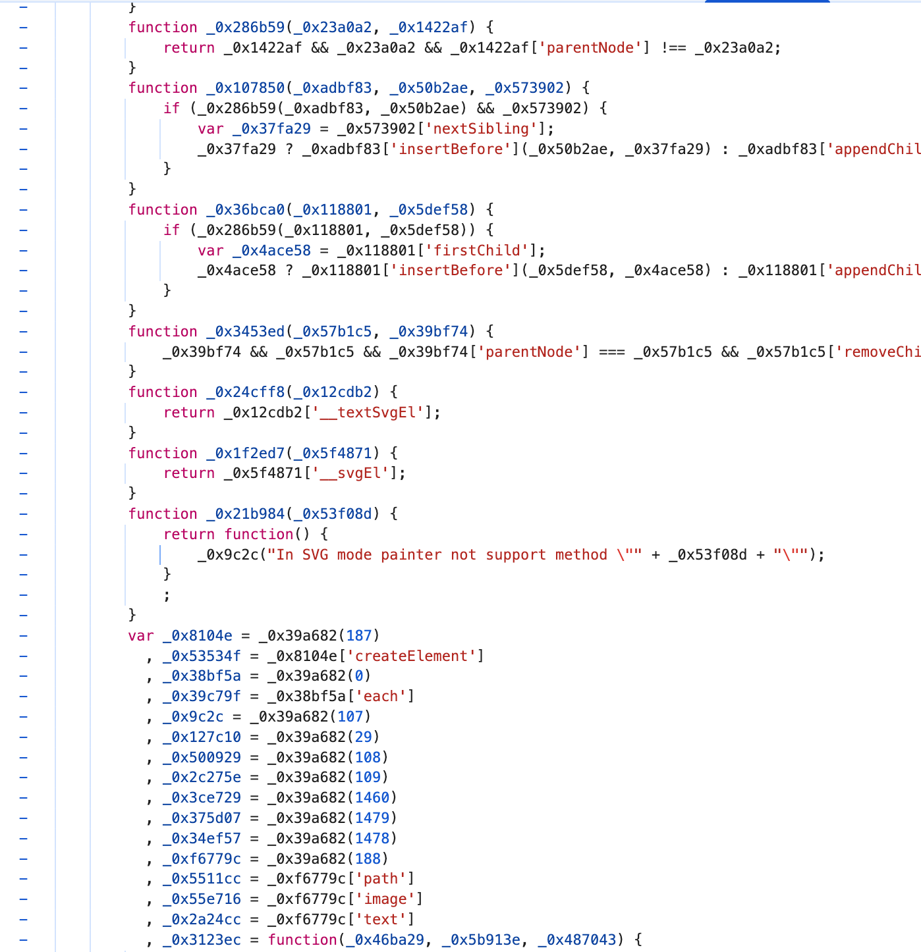Click gutter dash beside the 'createElement' line
The height and width of the screenshot is (952, 921).
24,656
